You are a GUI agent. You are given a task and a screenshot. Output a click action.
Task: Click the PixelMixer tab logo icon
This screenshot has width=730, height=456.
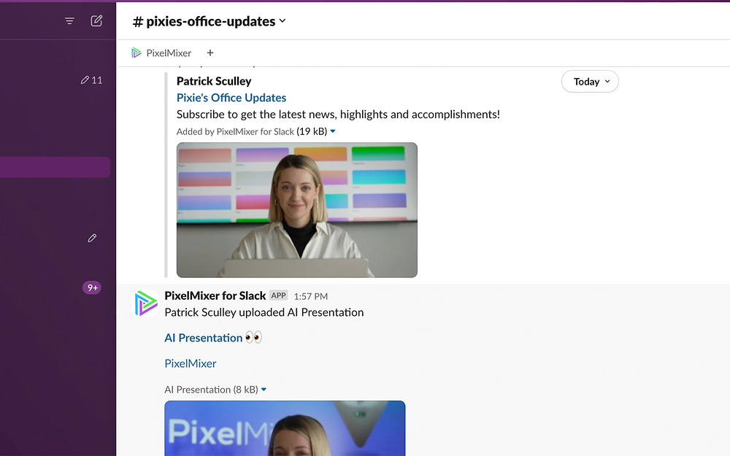(x=136, y=53)
